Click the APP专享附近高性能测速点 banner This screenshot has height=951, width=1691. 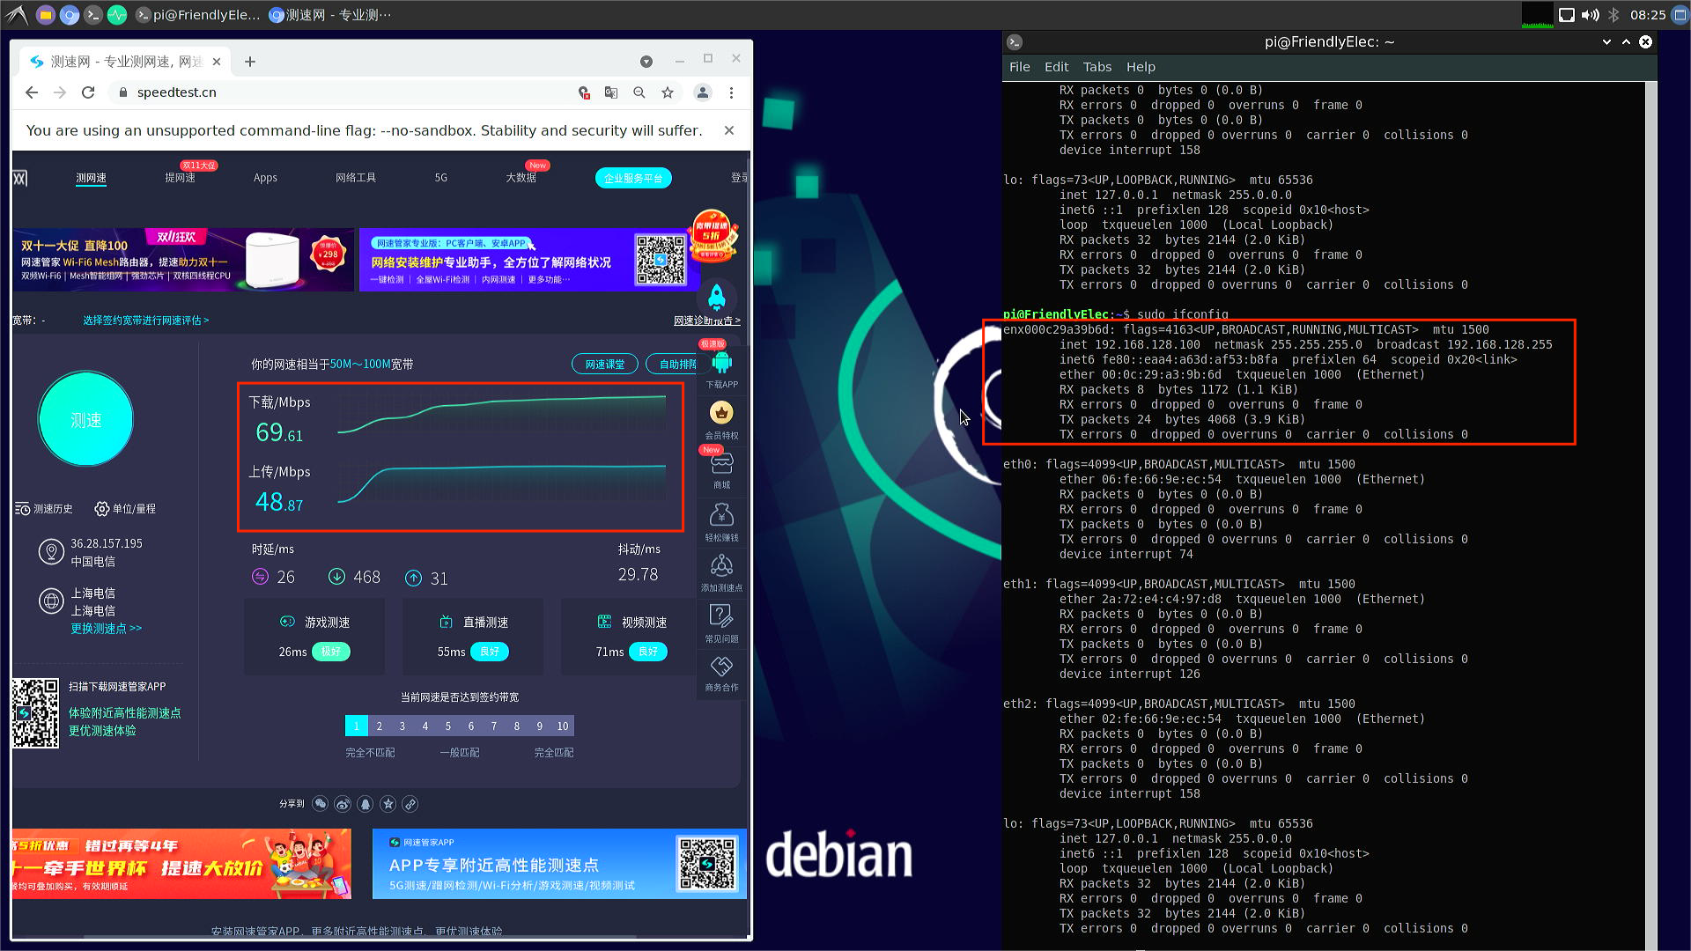[x=559, y=864]
